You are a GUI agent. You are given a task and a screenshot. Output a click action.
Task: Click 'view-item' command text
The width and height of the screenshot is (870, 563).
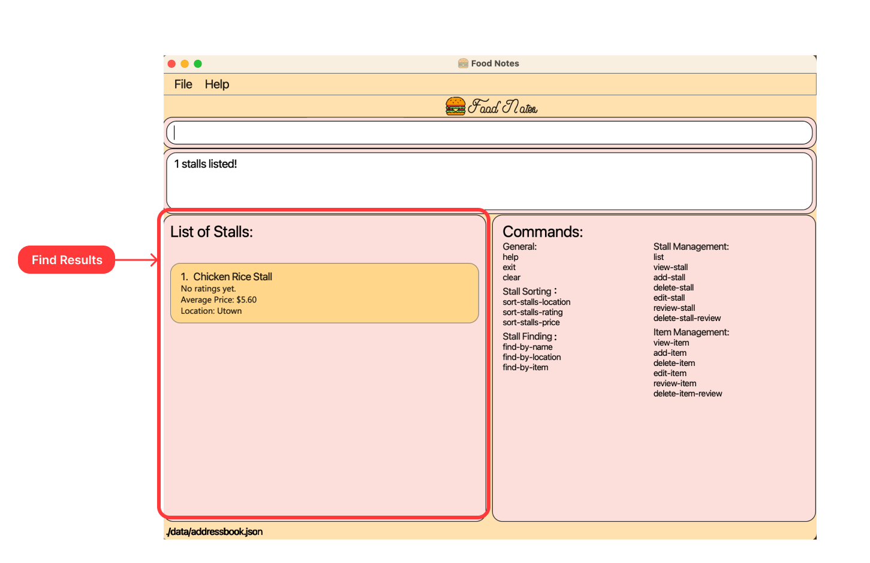tap(672, 343)
